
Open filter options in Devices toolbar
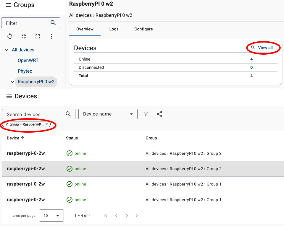146,114
